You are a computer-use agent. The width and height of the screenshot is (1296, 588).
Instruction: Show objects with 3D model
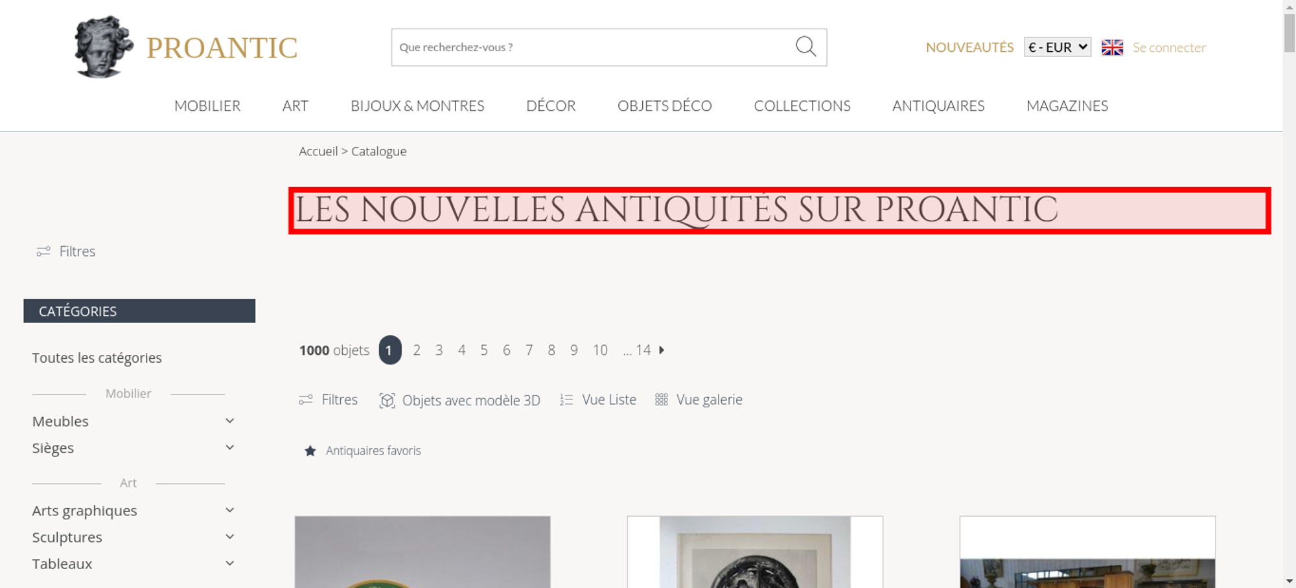click(x=459, y=400)
